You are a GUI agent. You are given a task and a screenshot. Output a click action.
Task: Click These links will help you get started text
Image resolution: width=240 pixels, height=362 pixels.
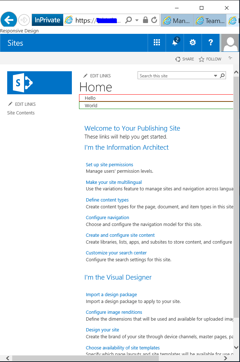tap(126, 137)
